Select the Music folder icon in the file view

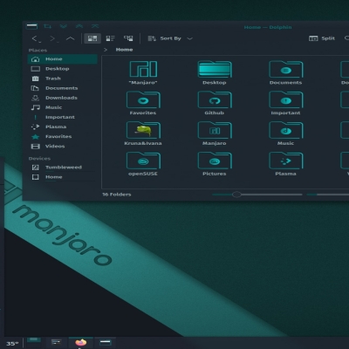click(286, 130)
